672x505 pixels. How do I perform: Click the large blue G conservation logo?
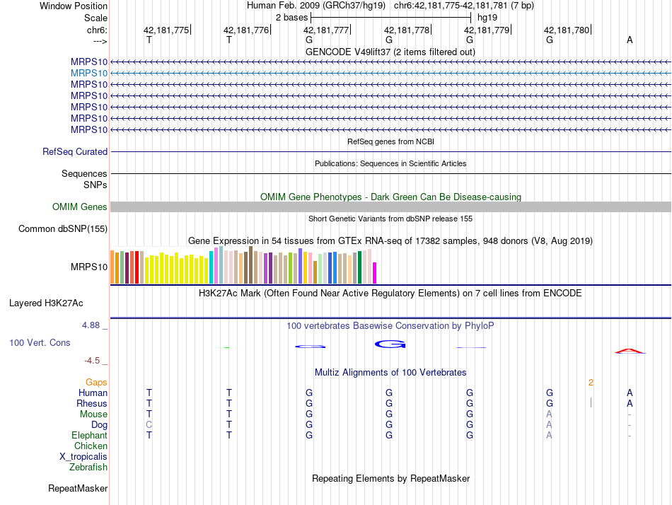pyautogui.click(x=390, y=344)
